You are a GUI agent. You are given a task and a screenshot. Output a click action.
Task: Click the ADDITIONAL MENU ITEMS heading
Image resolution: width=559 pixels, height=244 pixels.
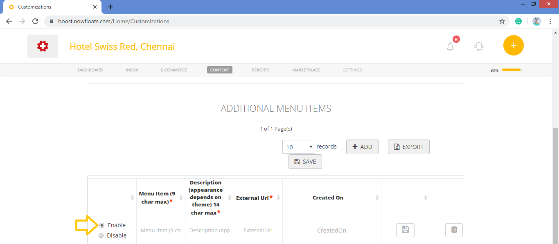[276, 109]
